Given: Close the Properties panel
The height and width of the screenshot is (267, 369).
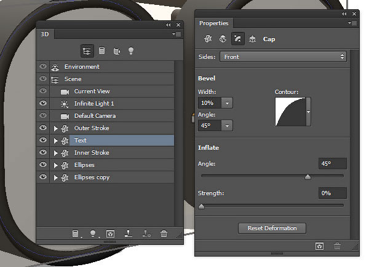Looking at the screenshot, I should pos(354,14).
